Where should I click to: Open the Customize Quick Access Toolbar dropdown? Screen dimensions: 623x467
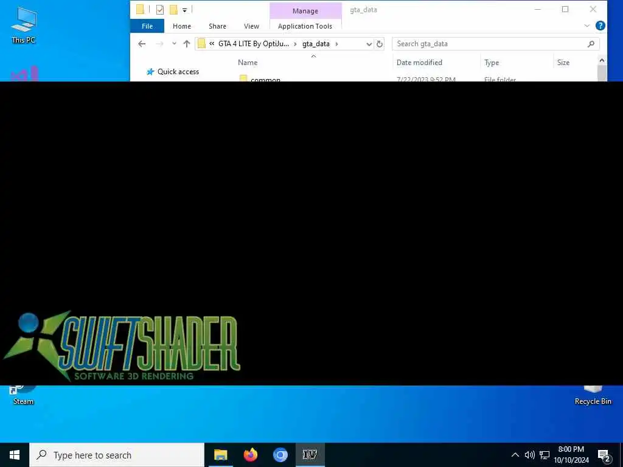coord(185,10)
